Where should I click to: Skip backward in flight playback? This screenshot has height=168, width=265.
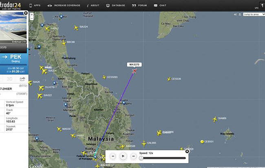(113, 156)
